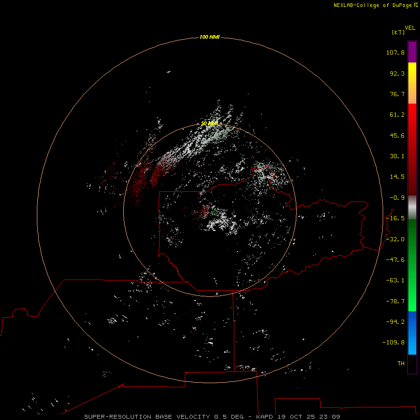Select the -94.2 legend value

coord(395,322)
